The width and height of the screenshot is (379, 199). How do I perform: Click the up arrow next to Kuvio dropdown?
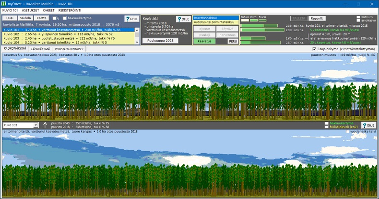coord(45,125)
